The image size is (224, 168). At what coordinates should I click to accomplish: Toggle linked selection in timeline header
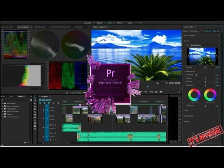49,103
